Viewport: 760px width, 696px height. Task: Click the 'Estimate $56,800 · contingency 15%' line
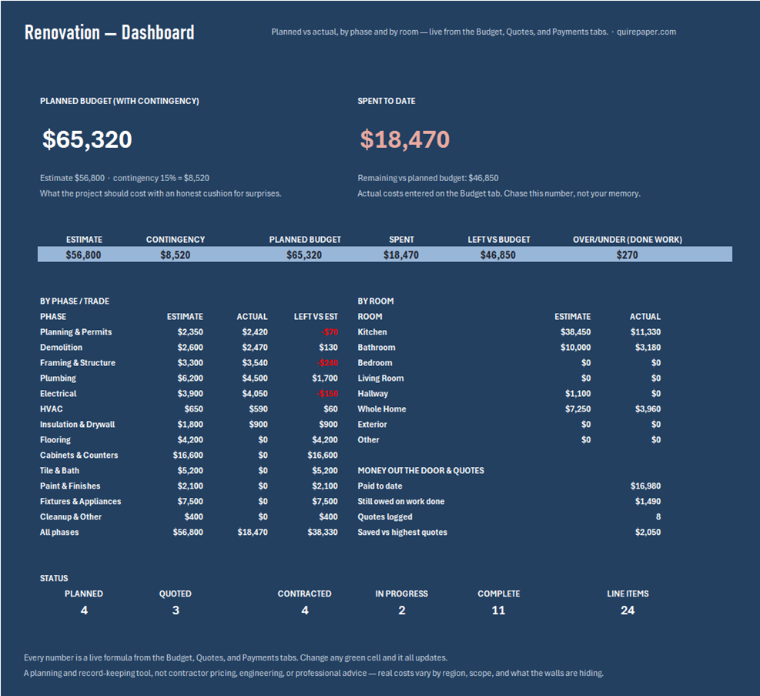(125, 178)
